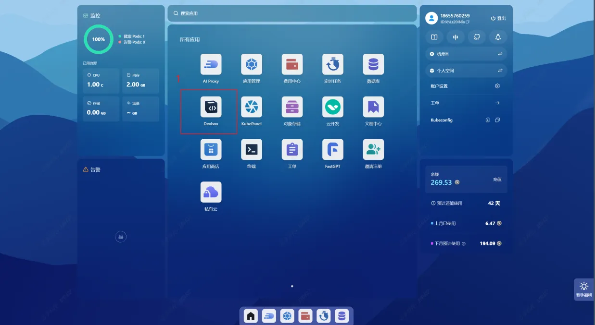595x325 pixels.
Task: Open the 工单 app in the app grid
Action: coord(292,150)
